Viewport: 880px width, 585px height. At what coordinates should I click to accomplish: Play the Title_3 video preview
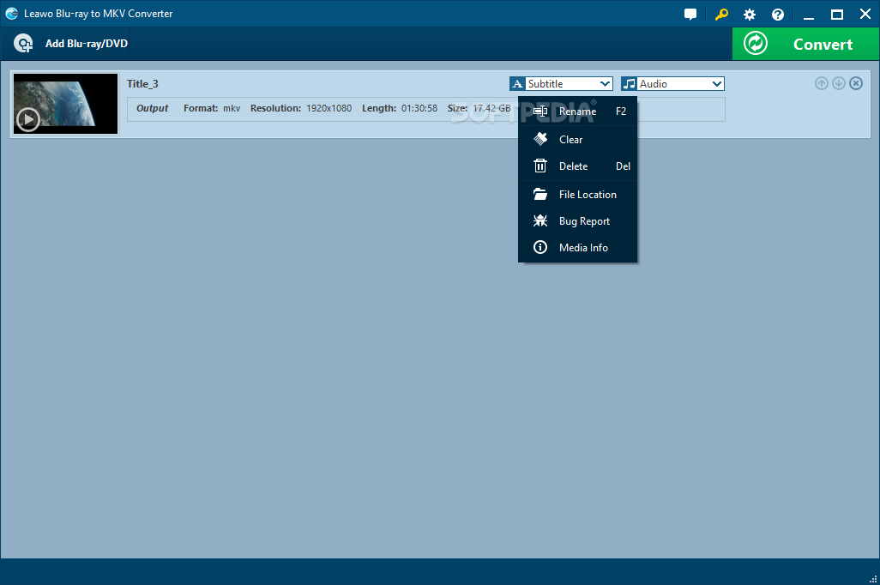(28, 119)
